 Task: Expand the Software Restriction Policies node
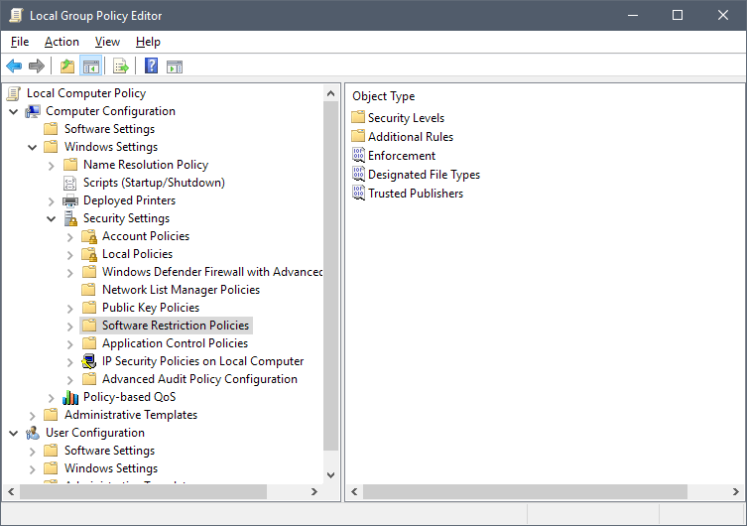tap(70, 327)
